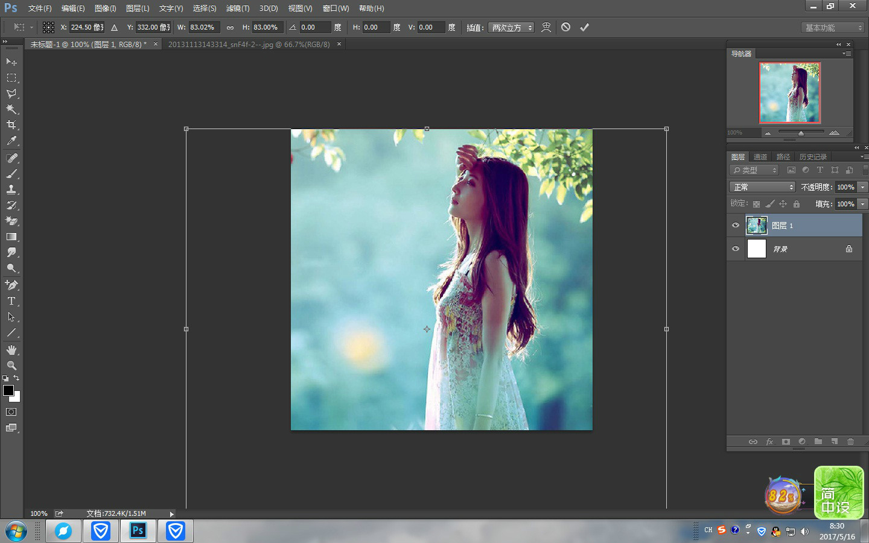Select the Horizontal Type tool

click(x=11, y=300)
